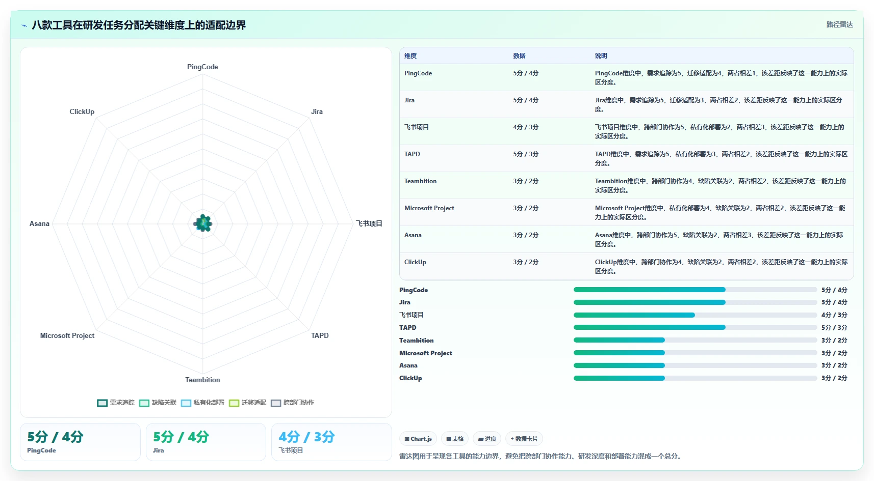Click the page title 八款工具在研发任务分配
This screenshot has height=481, width=874.
click(139, 25)
